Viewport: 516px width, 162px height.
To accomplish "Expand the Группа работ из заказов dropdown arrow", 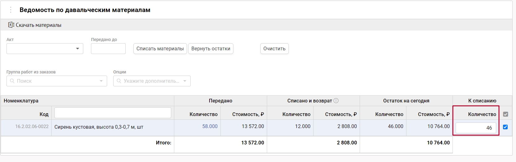I will (101, 81).
